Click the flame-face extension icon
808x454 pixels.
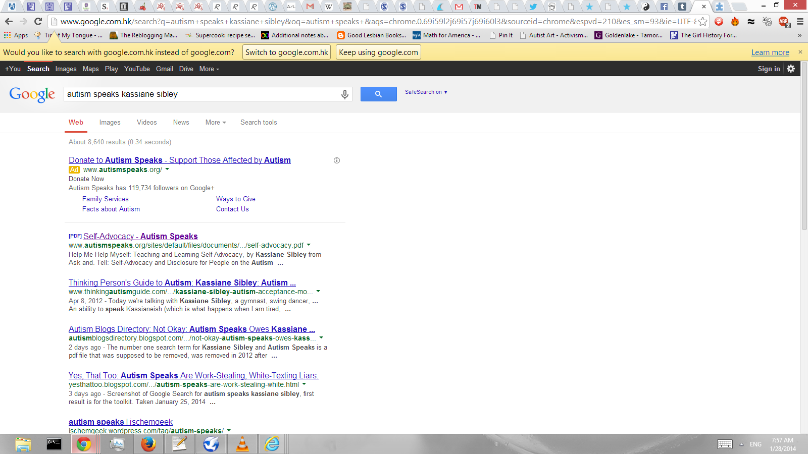[x=735, y=22]
